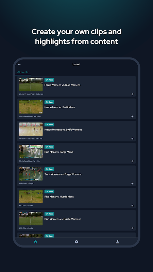Open the compass Explore icon
Image resolution: width=153 pixels, height=272 pixels.
pos(76,242)
